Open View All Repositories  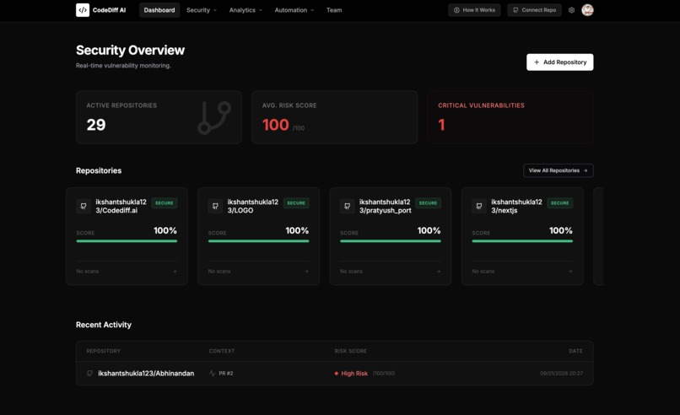point(559,170)
